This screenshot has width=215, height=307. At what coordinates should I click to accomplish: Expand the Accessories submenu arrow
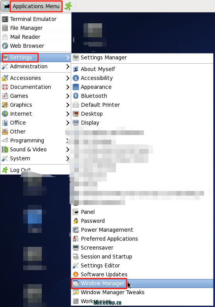(x=68, y=78)
